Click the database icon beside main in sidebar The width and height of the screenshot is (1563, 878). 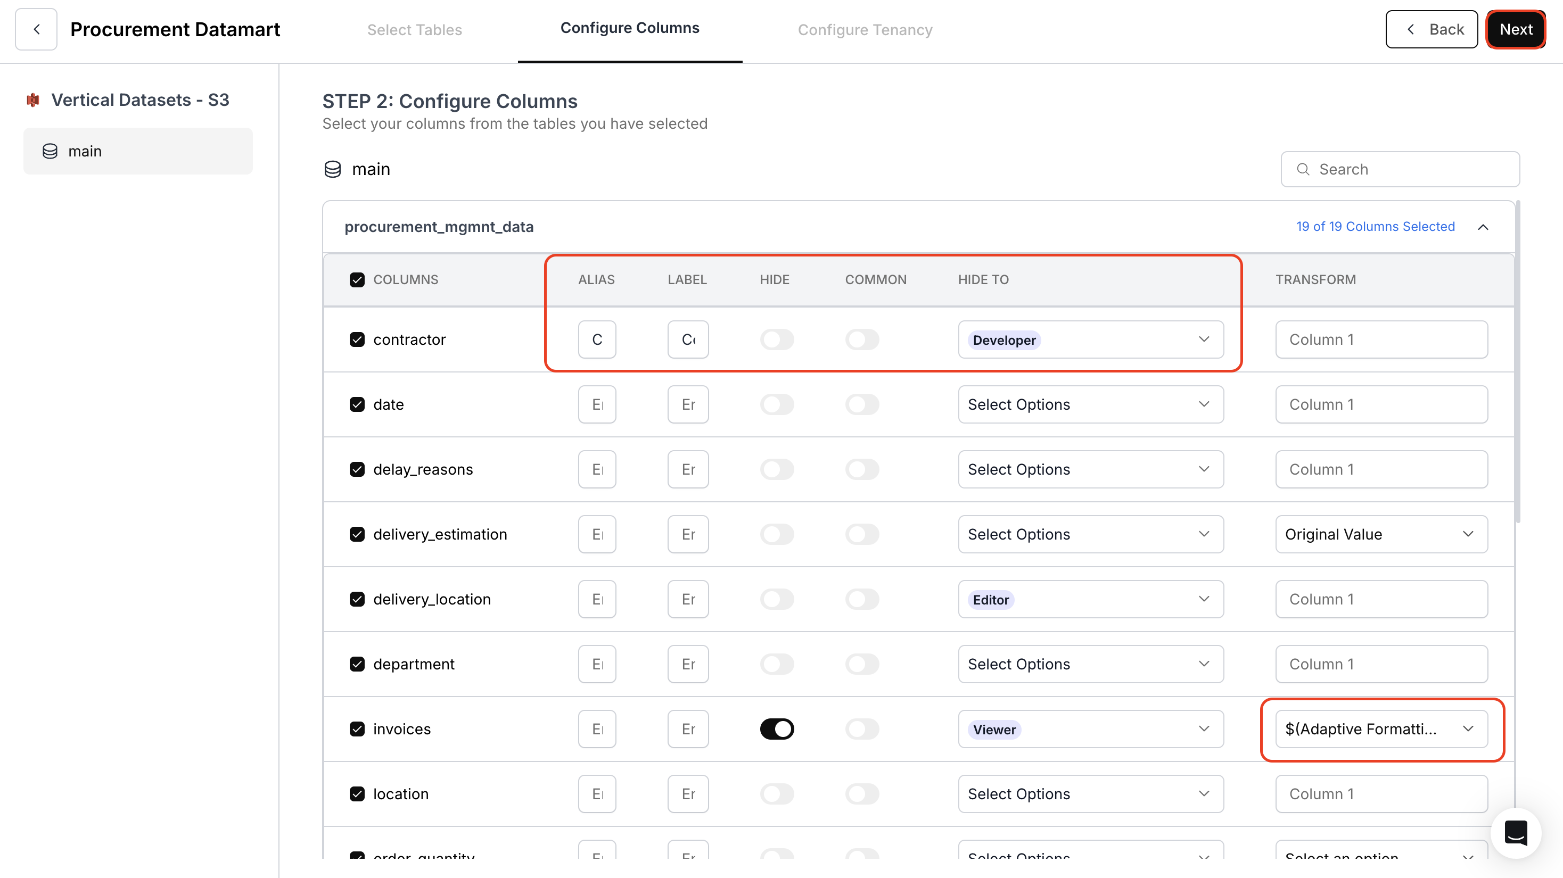[x=50, y=151]
